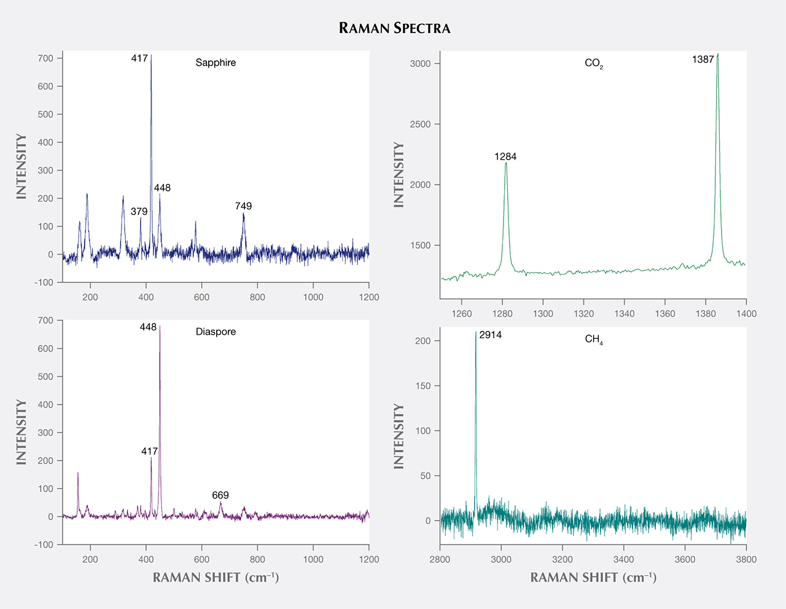
Task: Click the Diaspore spectrum label
Action: (216, 332)
